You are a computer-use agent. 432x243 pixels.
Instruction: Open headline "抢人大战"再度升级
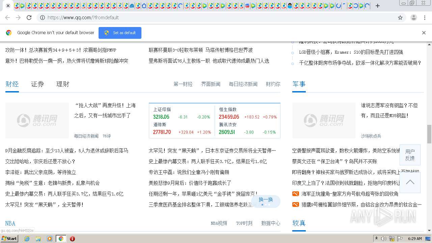[x=105, y=110]
